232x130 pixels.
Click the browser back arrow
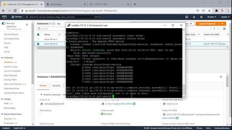3,10
